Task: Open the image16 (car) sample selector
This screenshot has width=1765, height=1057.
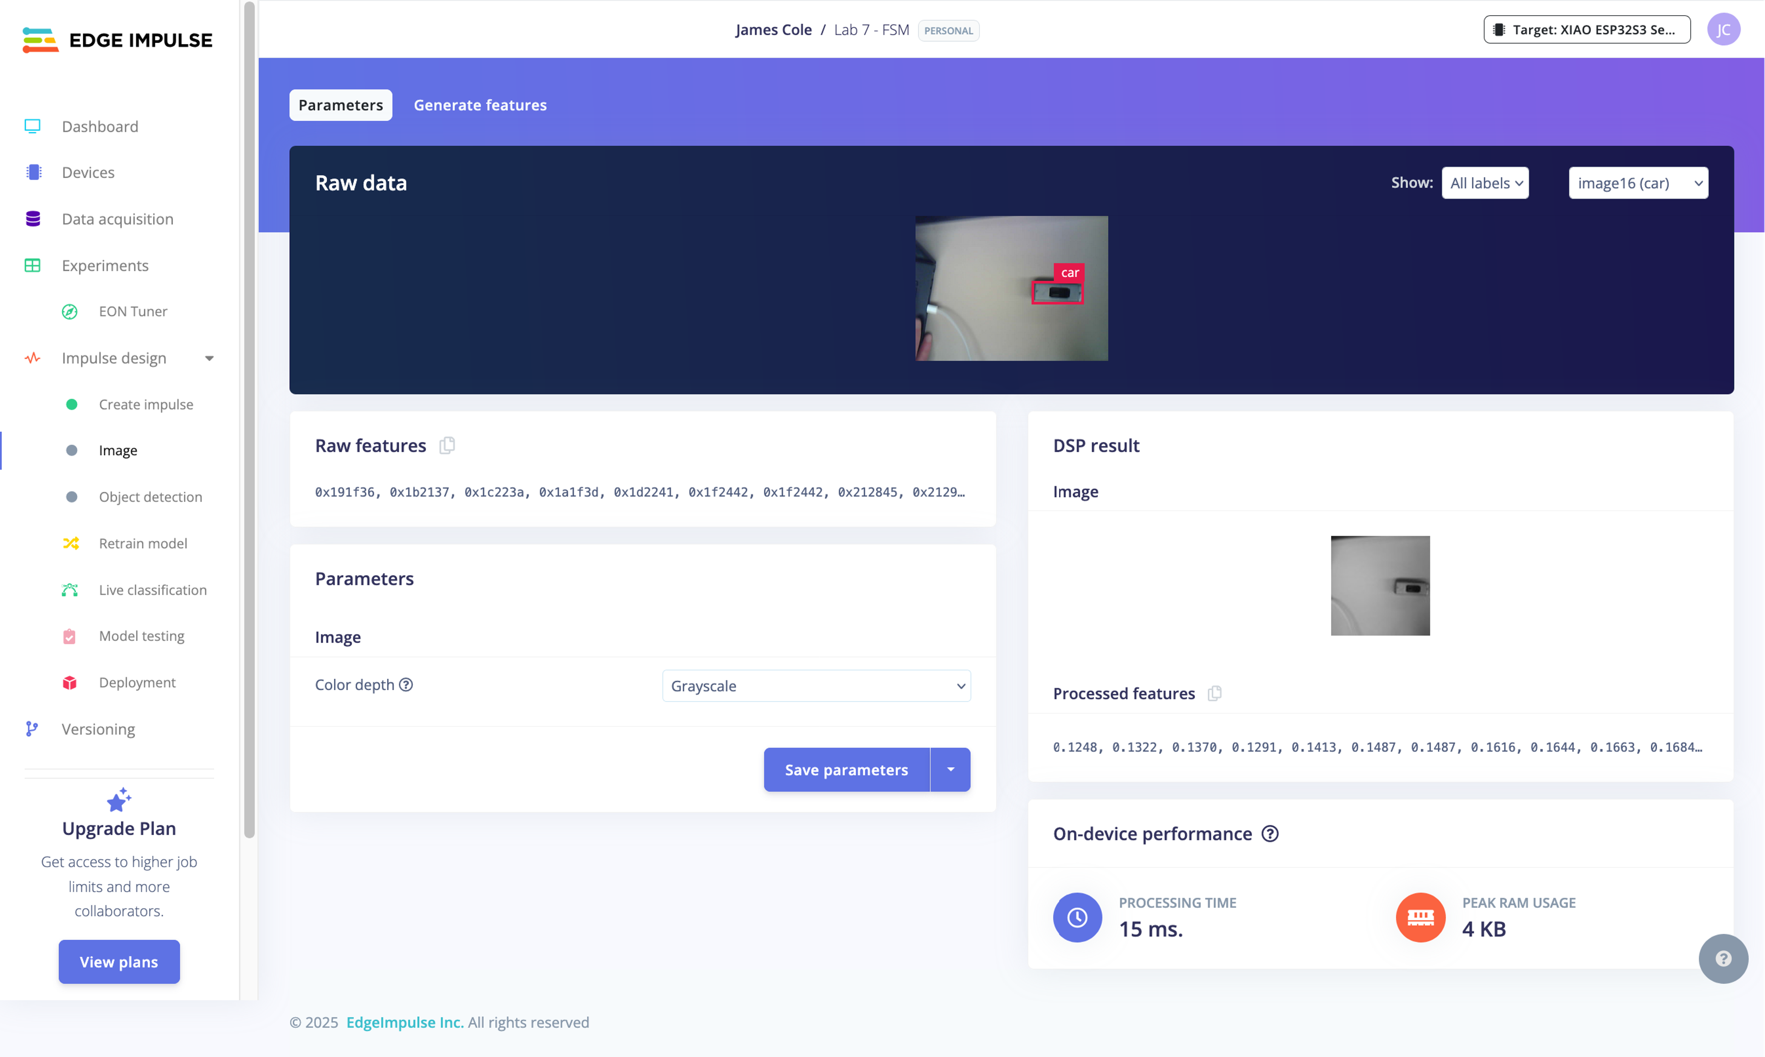Action: 1638,183
